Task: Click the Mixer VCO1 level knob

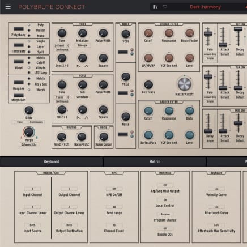Action: point(126,34)
